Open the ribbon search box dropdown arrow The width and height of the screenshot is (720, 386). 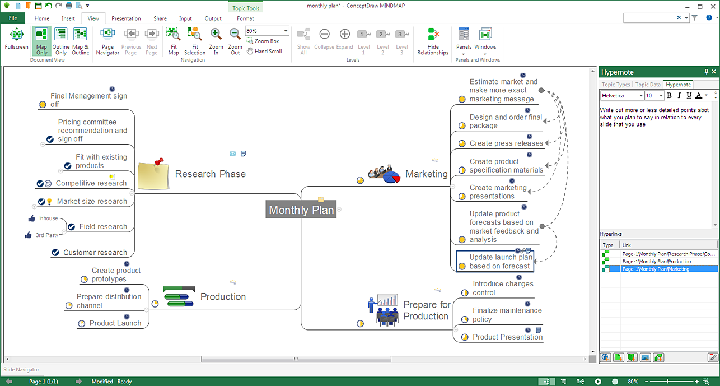[687, 18]
